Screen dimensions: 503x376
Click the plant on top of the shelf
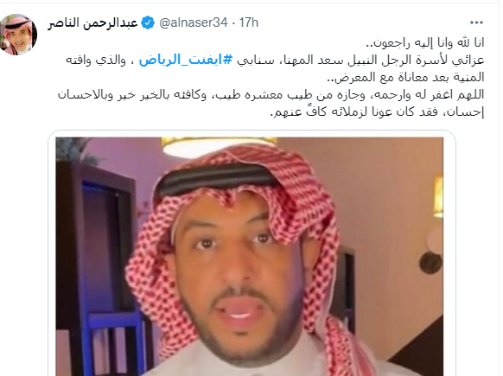click(x=73, y=150)
